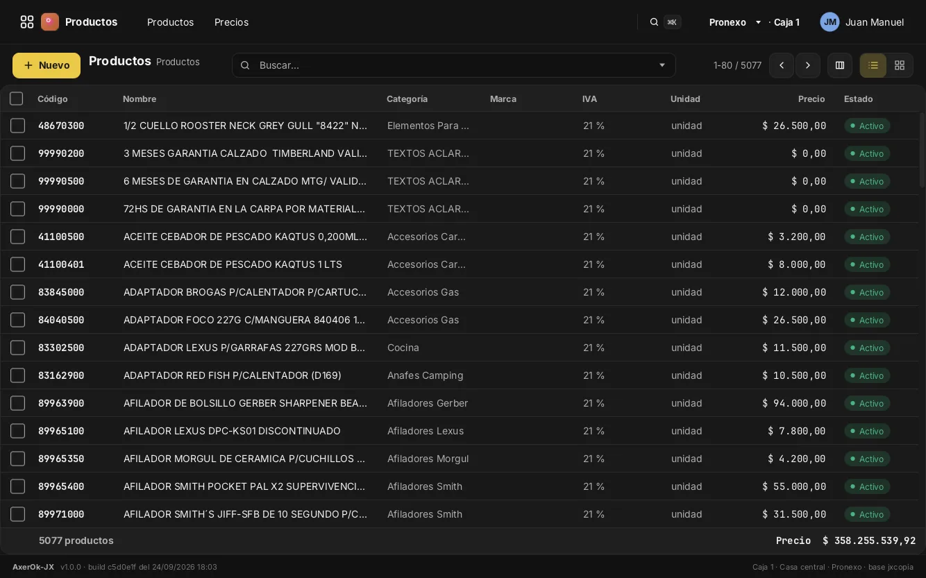Screen dimensions: 926x578
Task: Check the row with code 99990200
Action: click(18, 153)
